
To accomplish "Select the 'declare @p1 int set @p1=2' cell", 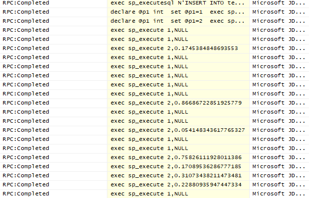I will click(x=178, y=21).
